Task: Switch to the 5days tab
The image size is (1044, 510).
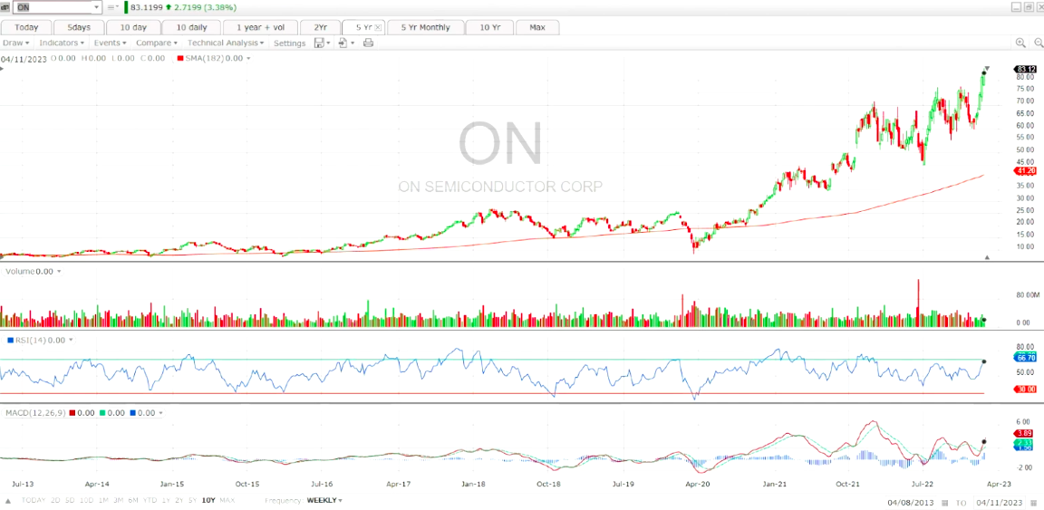Action: [80, 27]
